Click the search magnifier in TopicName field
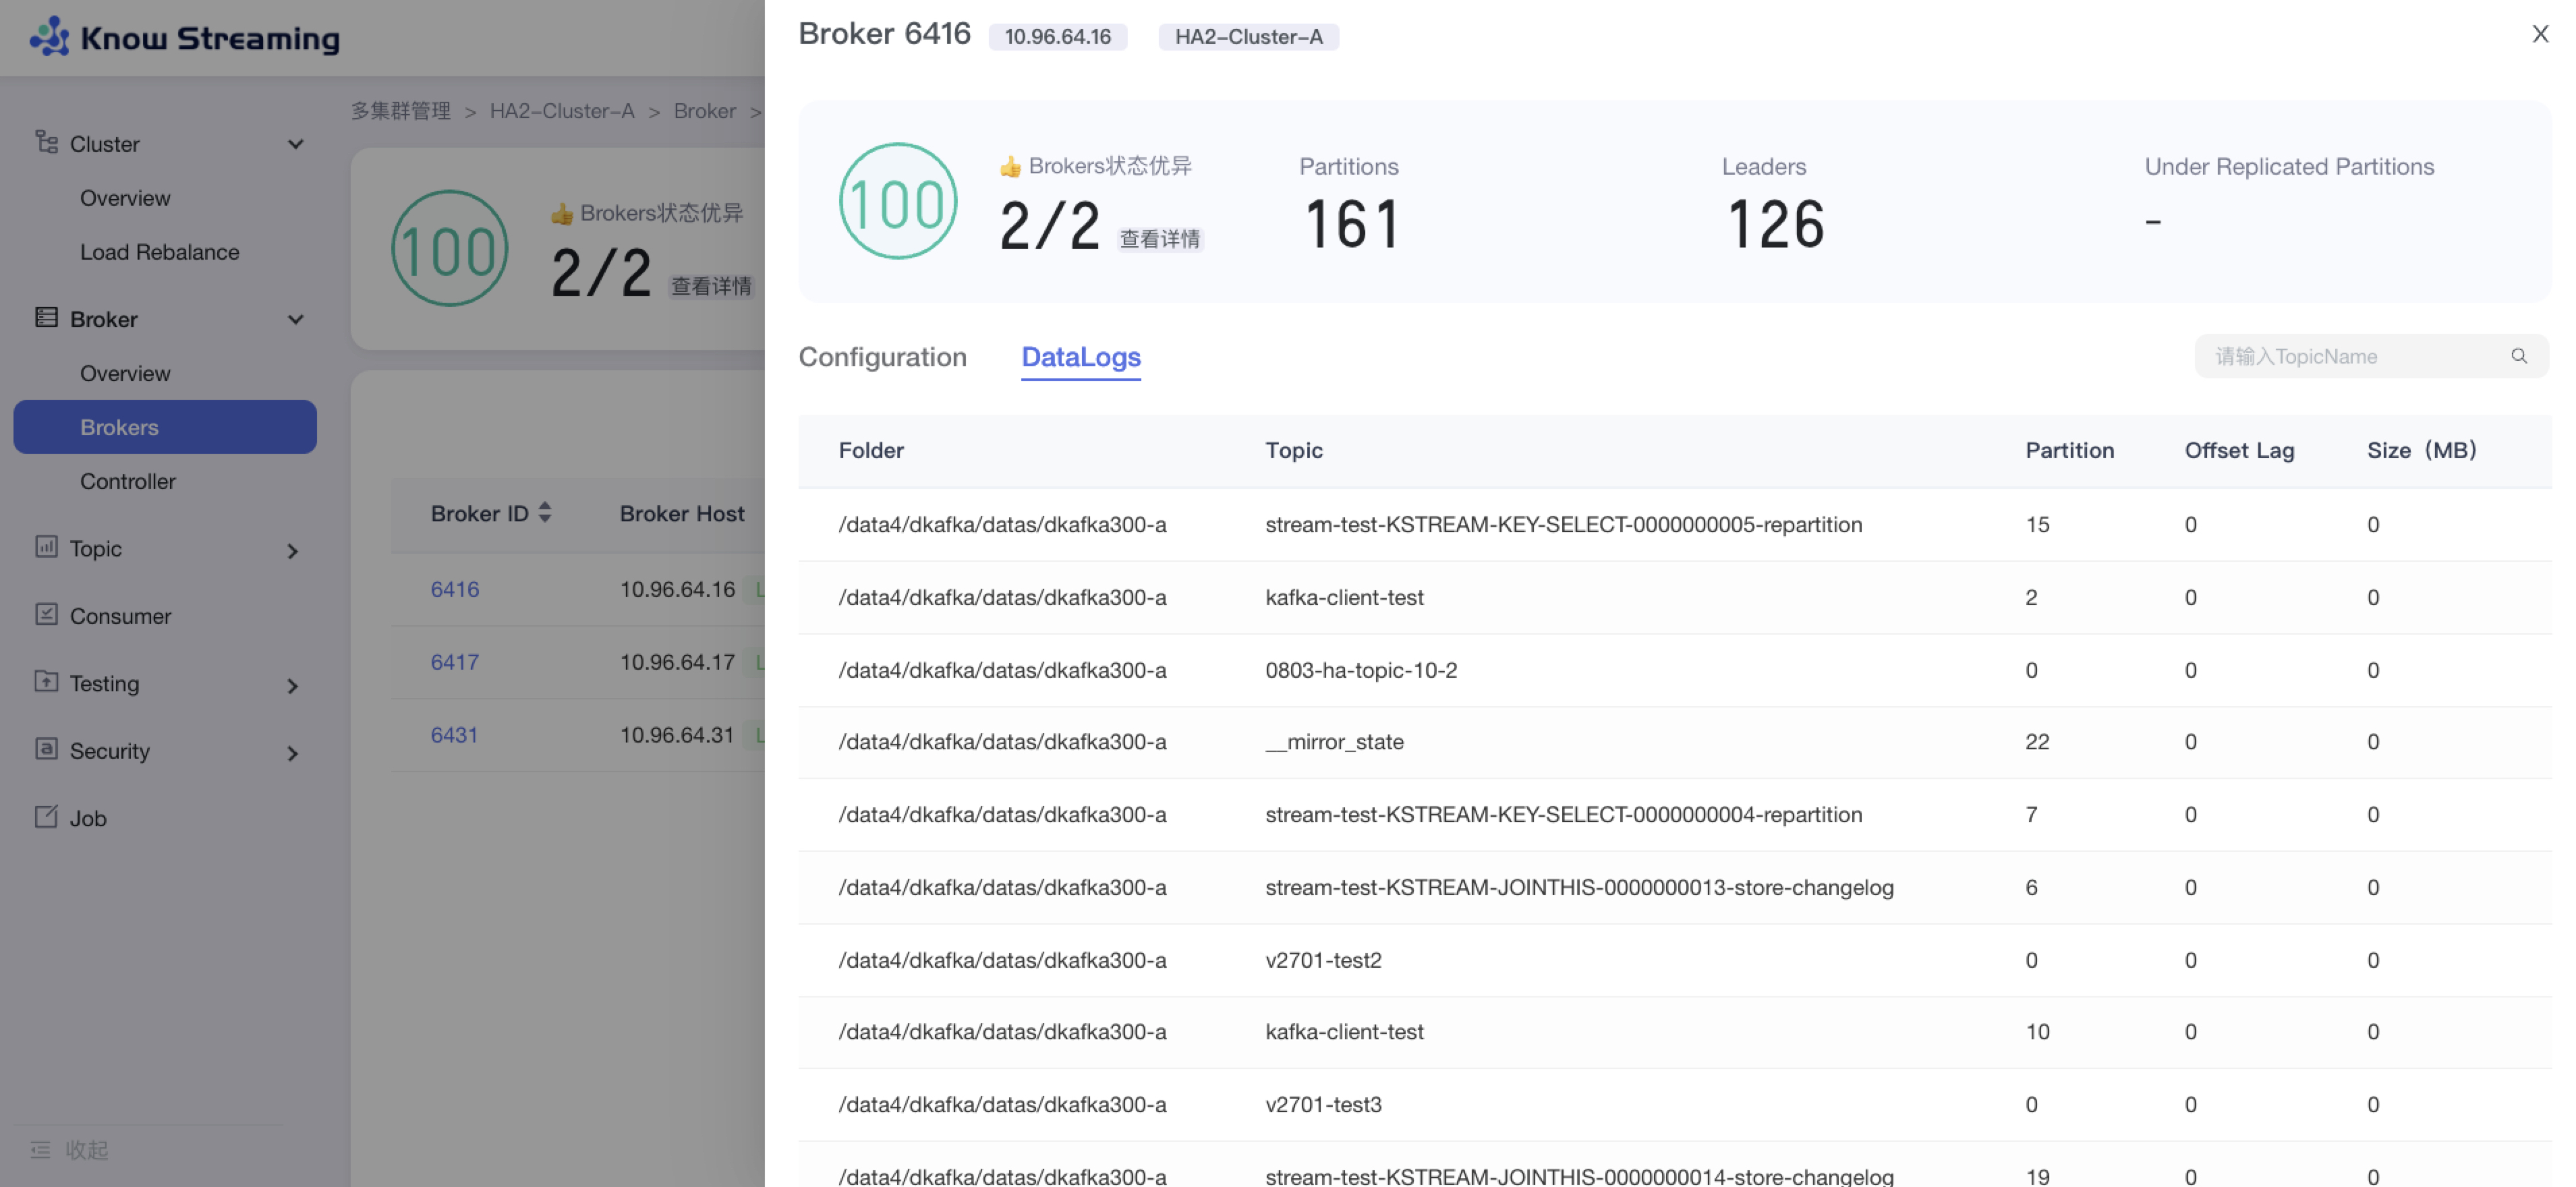This screenshot has width=2576, height=1187. click(2518, 356)
